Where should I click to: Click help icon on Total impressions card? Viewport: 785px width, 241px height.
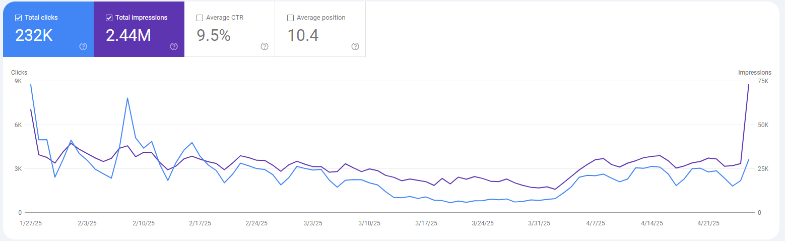pos(174,46)
